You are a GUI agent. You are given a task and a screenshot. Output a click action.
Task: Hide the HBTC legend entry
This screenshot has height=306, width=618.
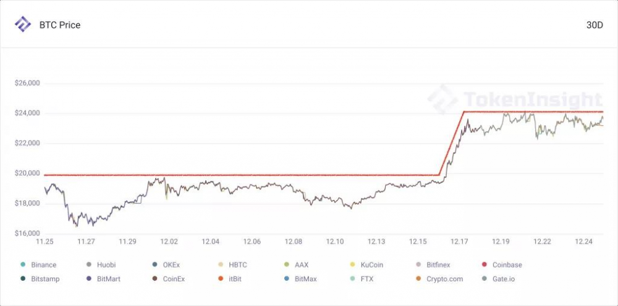(x=237, y=265)
